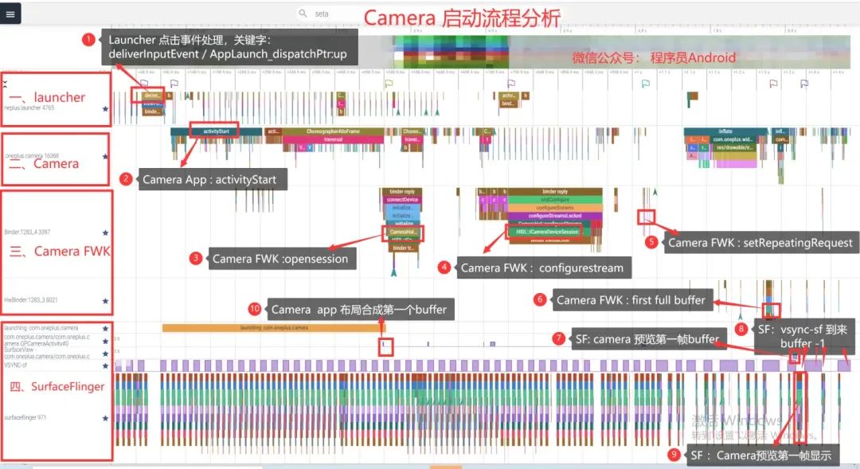Click the 'oneplus.camera 16368' track label
This screenshot has width=860, height=469.
tap(32, 156)
